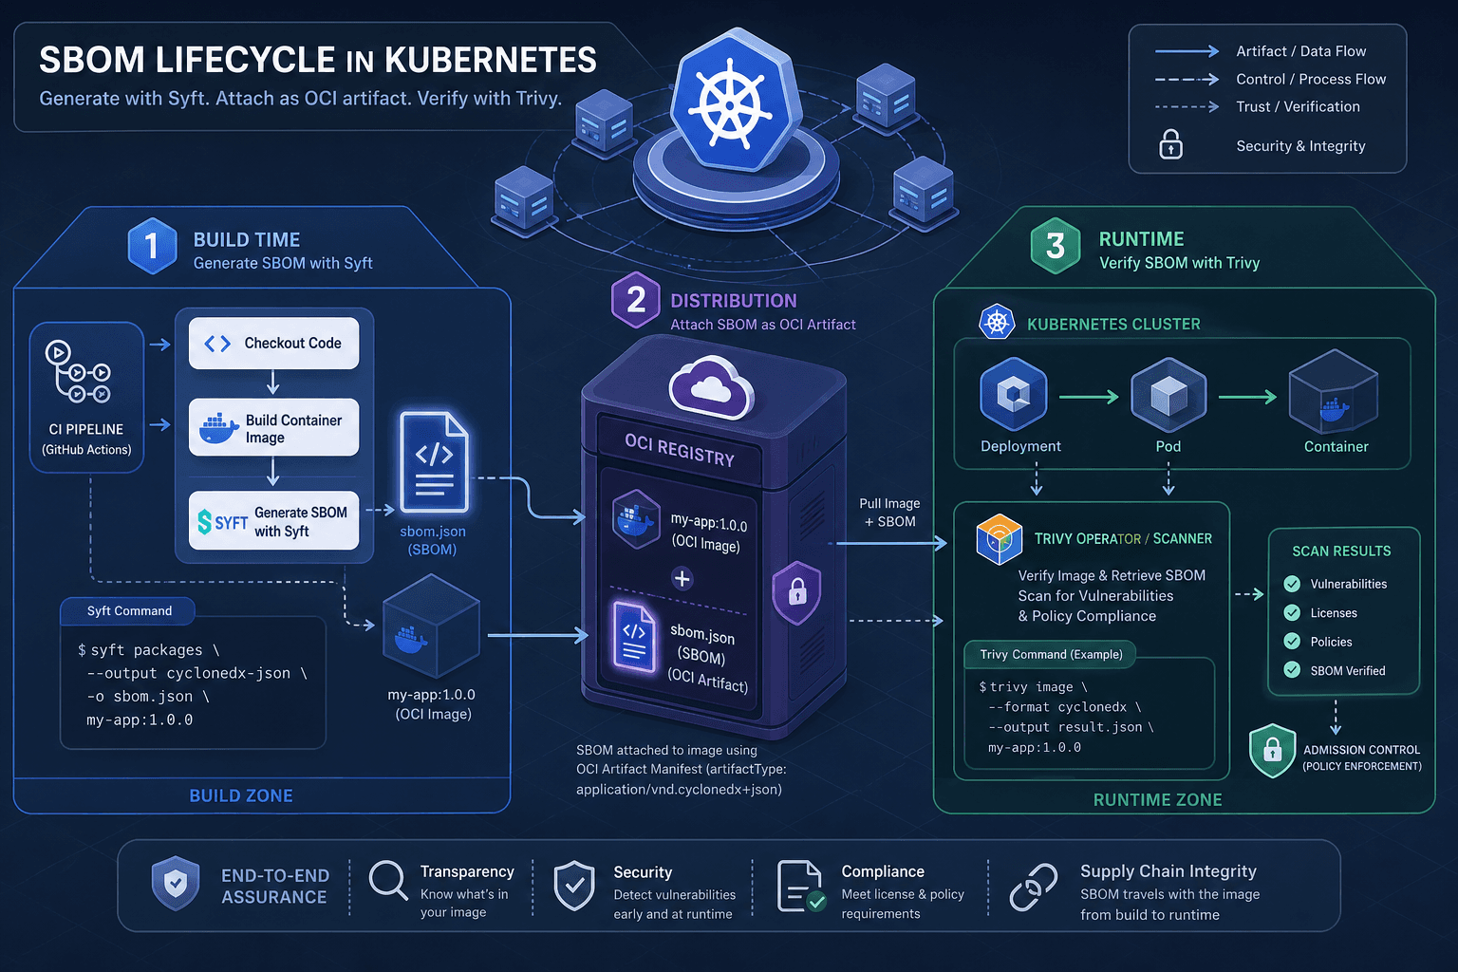The image size is (1458, 972).
Task: Click the Syft logo in Generate SBOM step
Action: click(222, 521)
